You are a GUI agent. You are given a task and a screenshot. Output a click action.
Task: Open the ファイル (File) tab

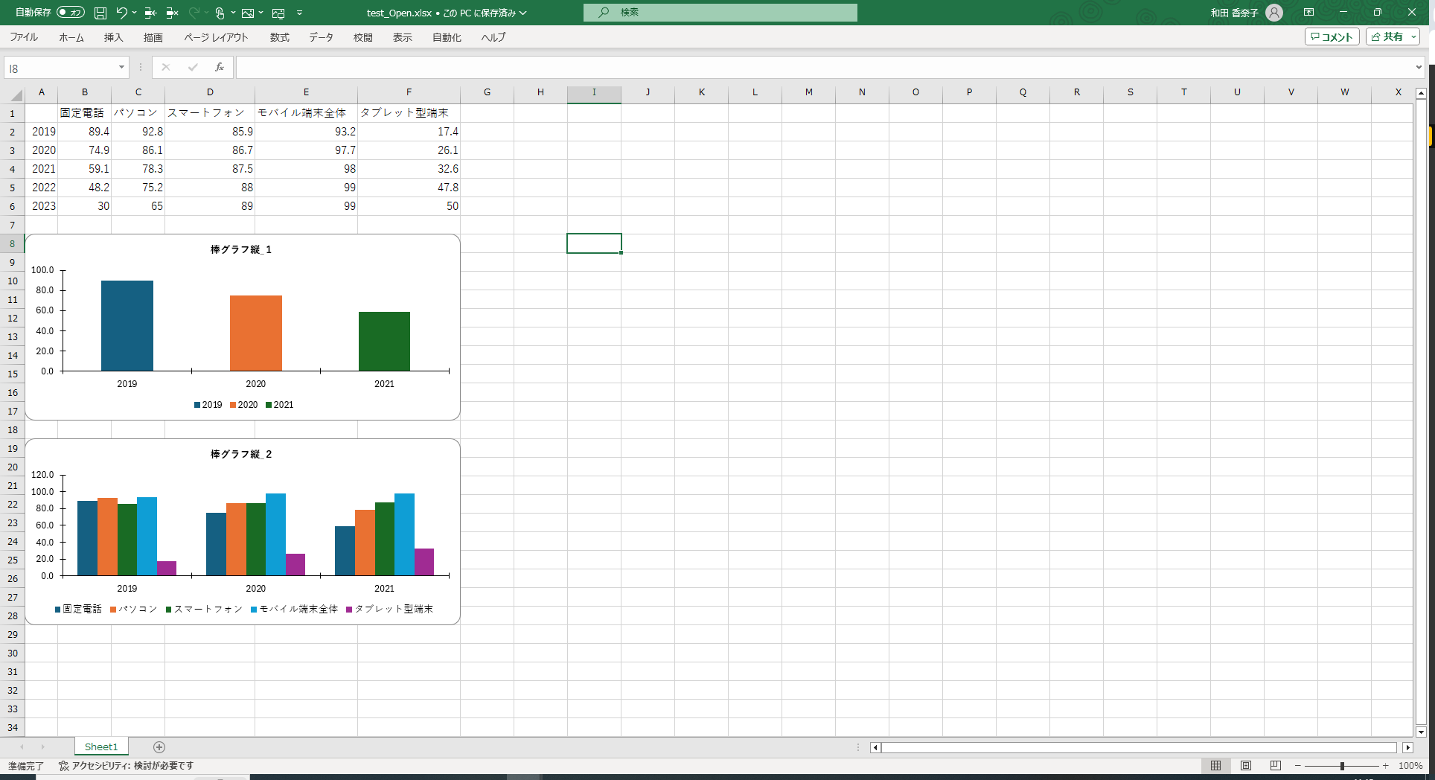(x=24, y=37)
